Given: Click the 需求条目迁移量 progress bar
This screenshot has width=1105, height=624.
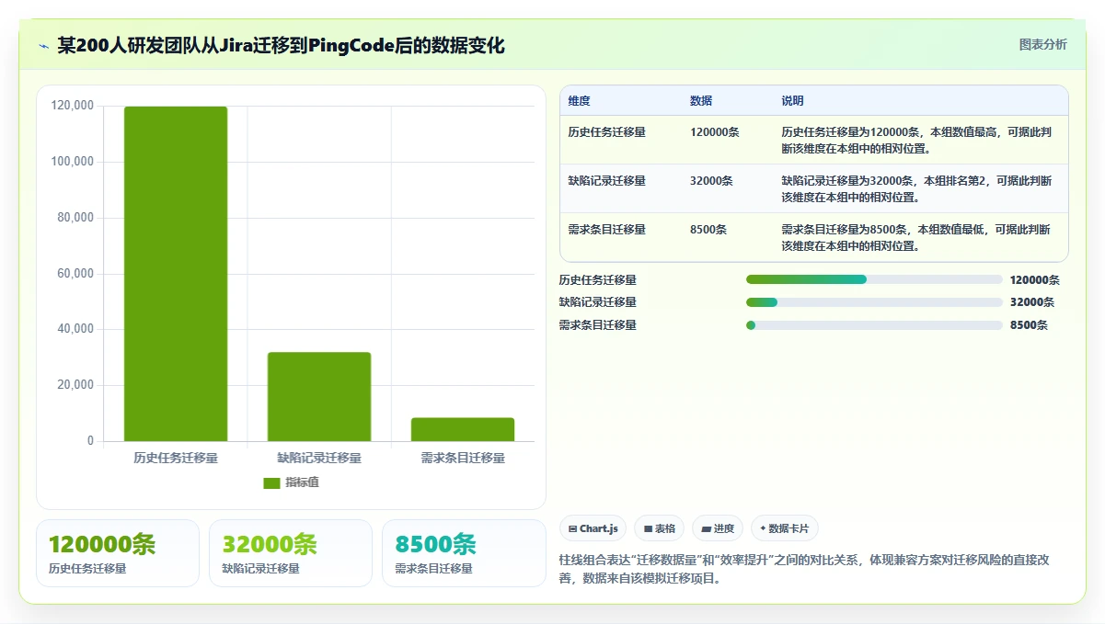Looking at the screenshot, I should click(874, 325).
